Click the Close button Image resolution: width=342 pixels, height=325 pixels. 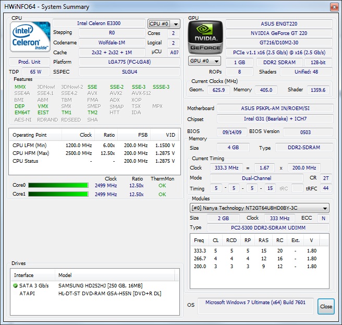[x=326, y=306]
